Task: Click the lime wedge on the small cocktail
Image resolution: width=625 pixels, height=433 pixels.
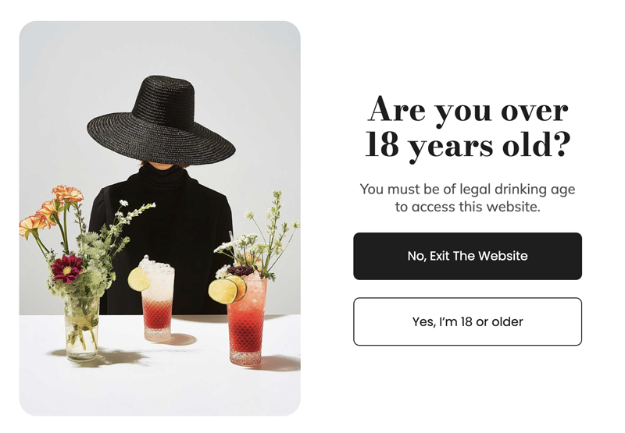Action: pyautogui.click(x=139, y=279)
